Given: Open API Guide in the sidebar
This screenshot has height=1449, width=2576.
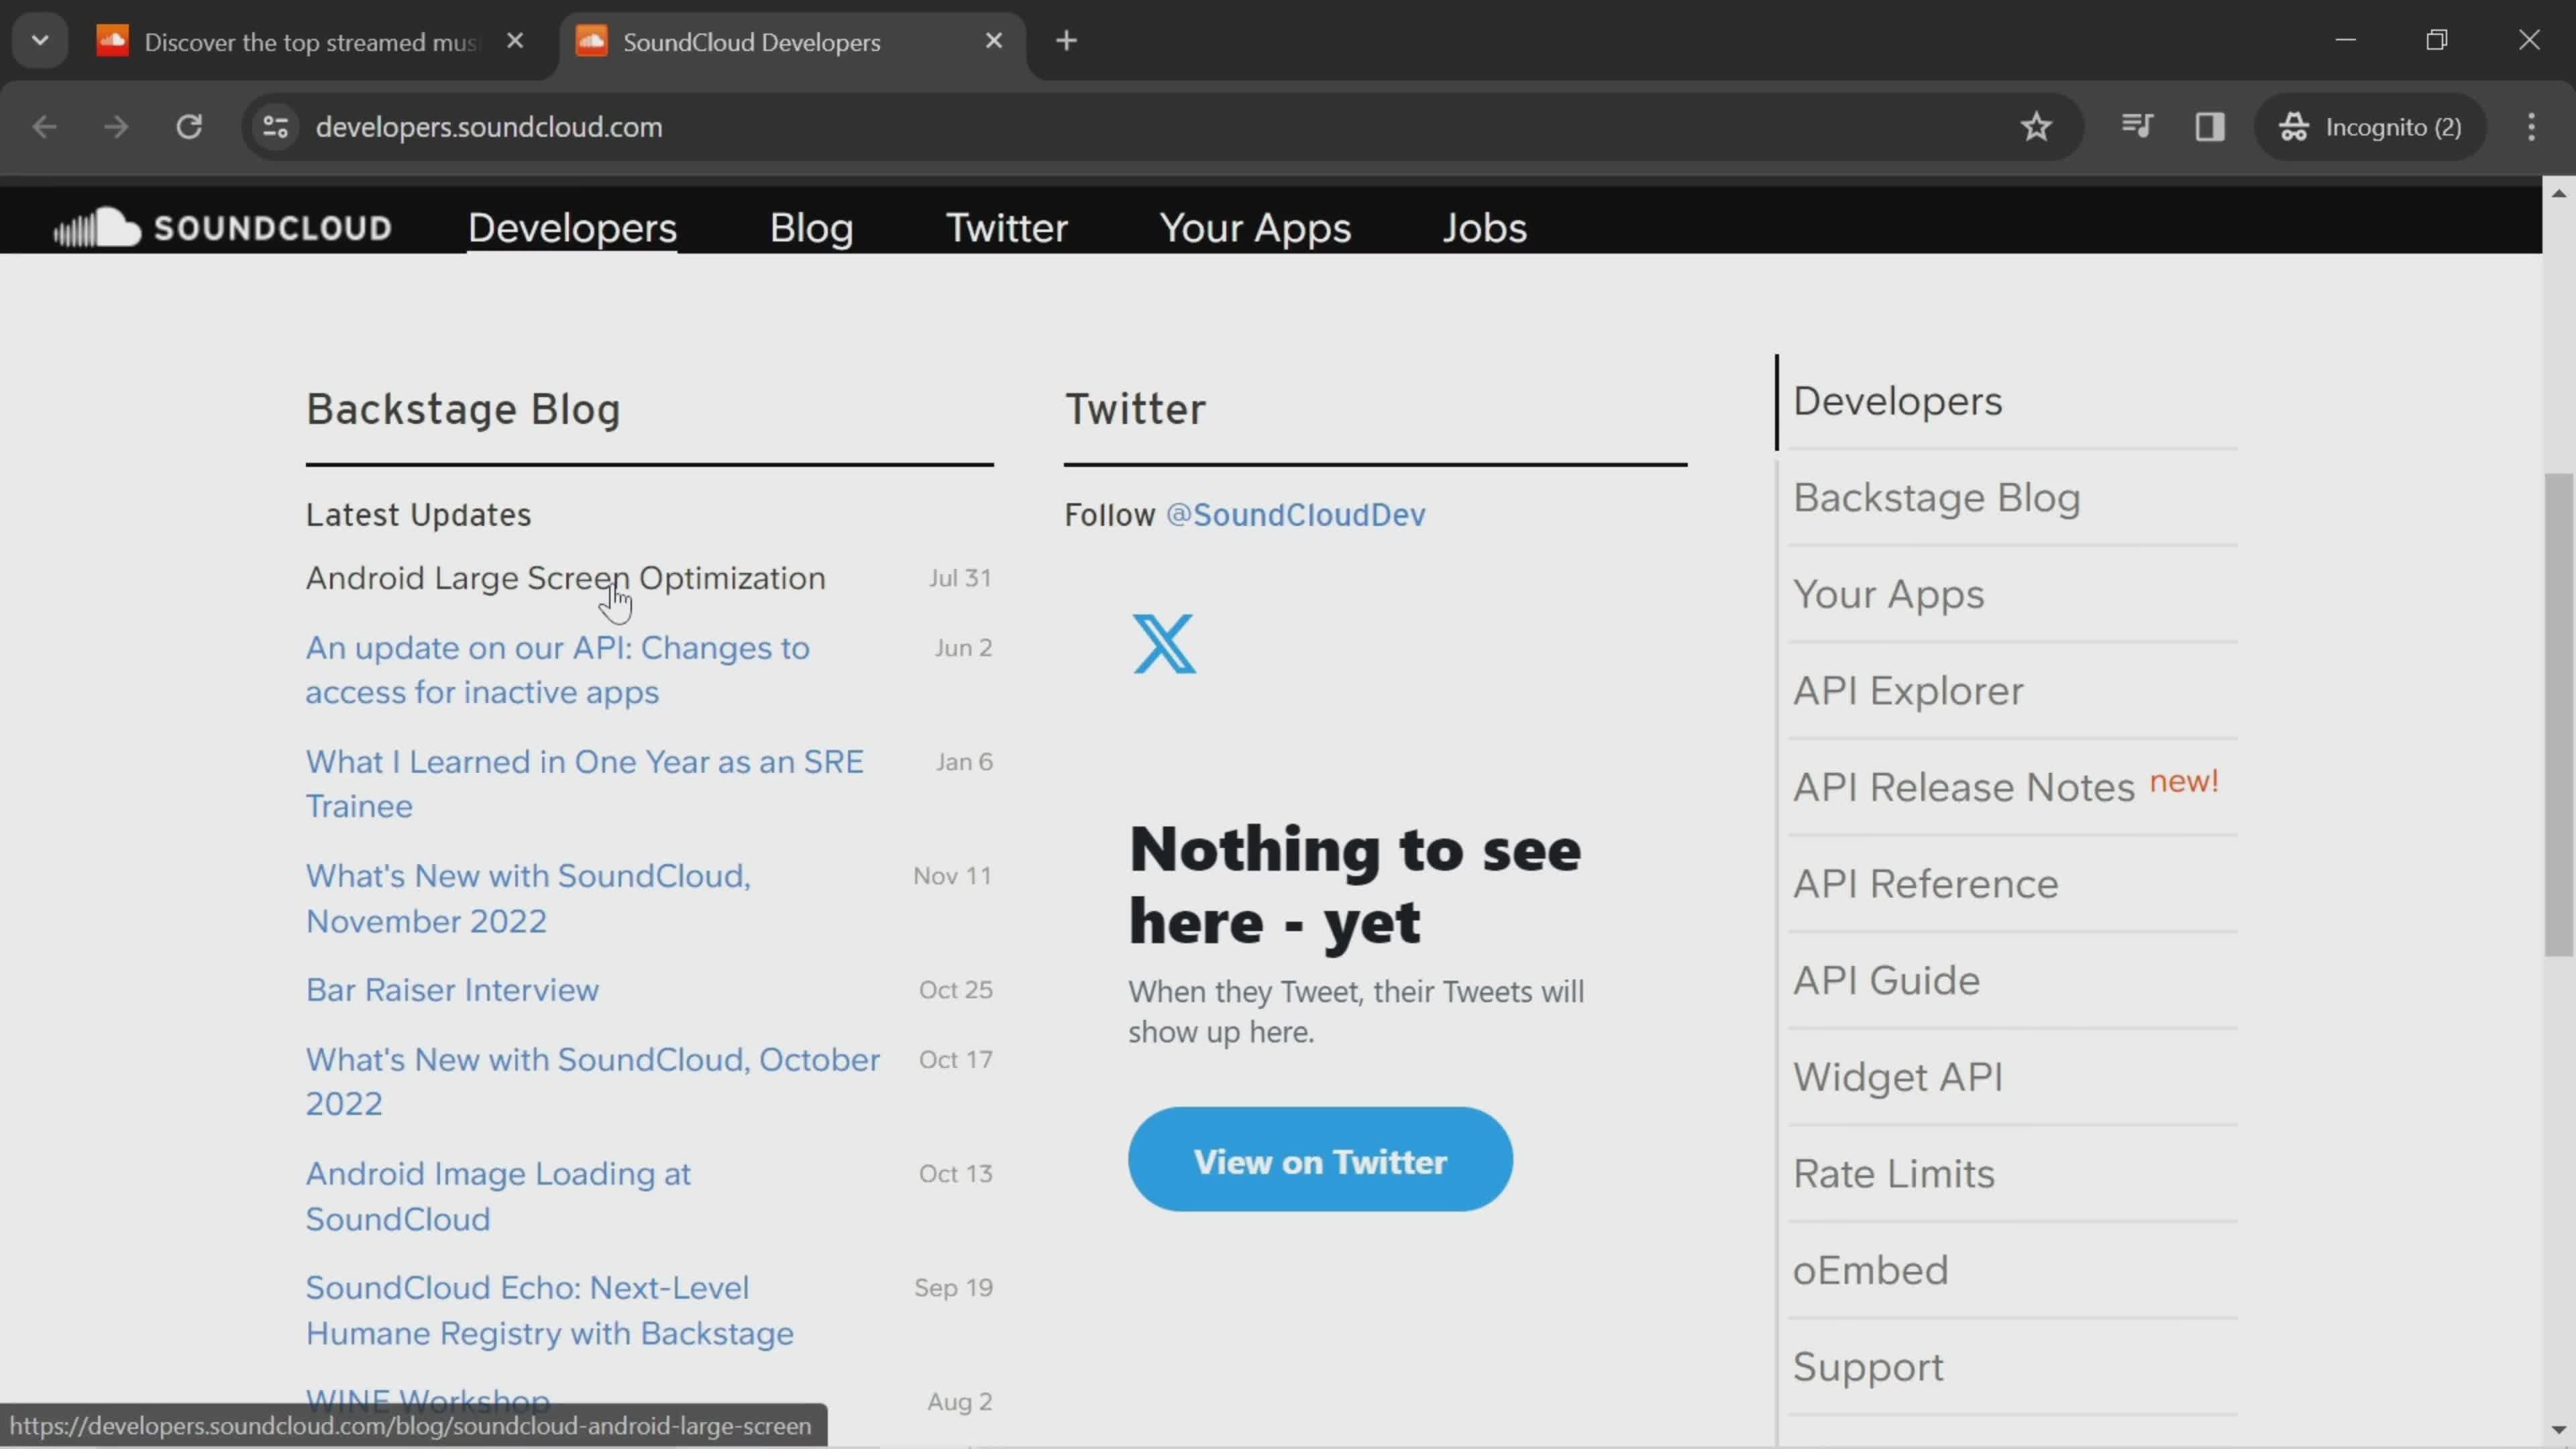Looking at the screenshot, I should (1886, 981).
